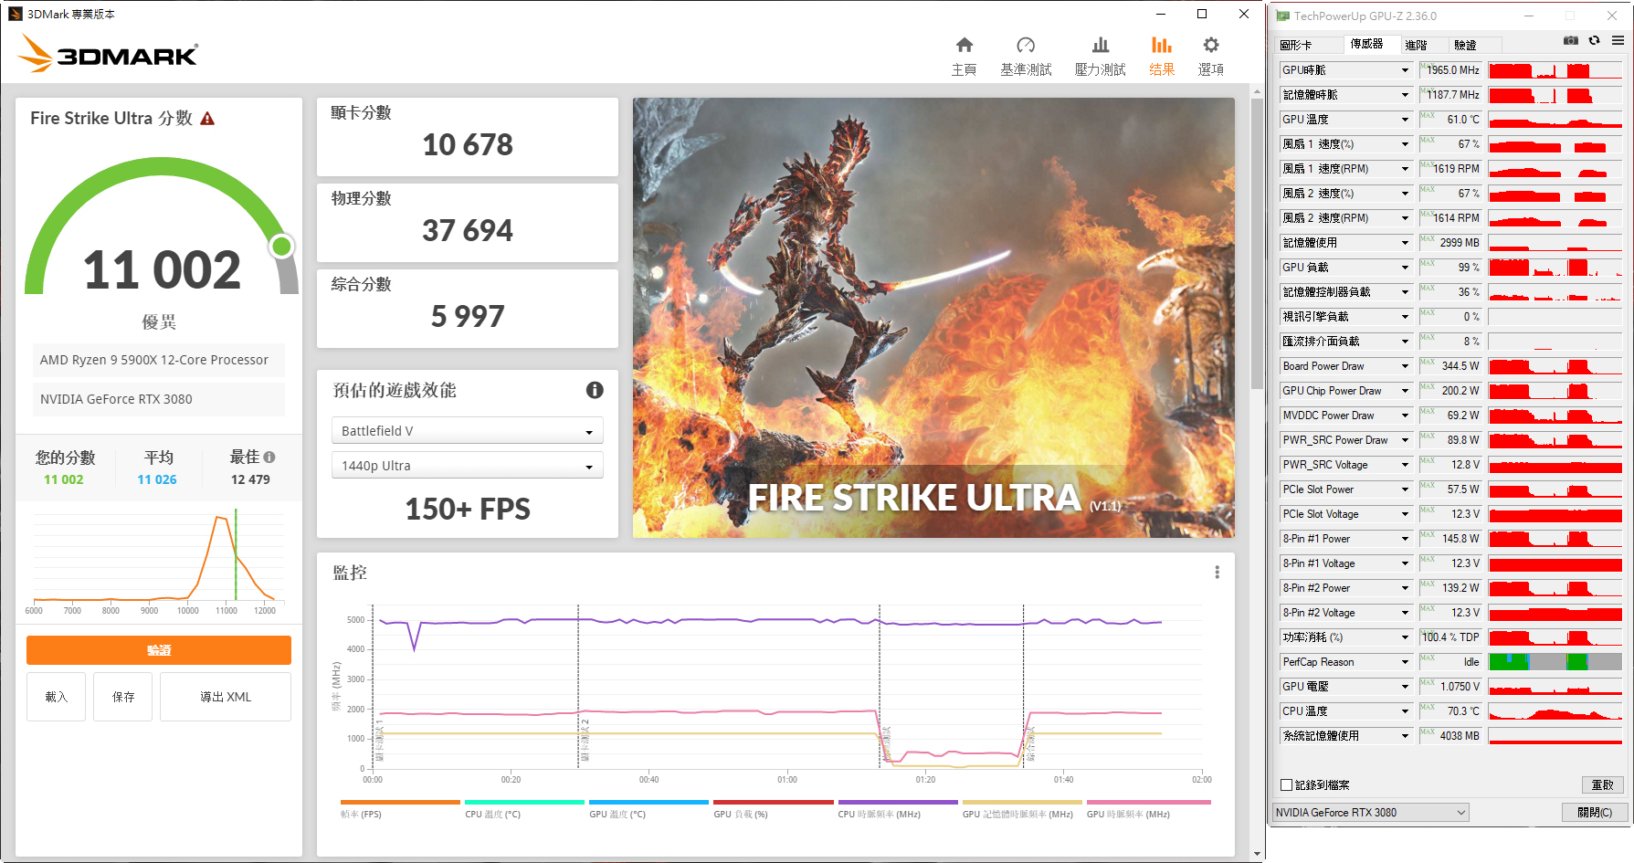This screenshot has height=863, width=1634.
Task: Click the 3DMark vertical scrollbar thumb
Action: click(1257, 242)
